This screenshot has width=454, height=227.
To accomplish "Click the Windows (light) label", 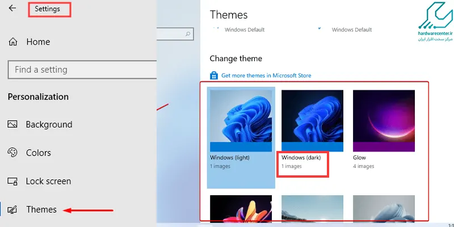I will [230, 158].
